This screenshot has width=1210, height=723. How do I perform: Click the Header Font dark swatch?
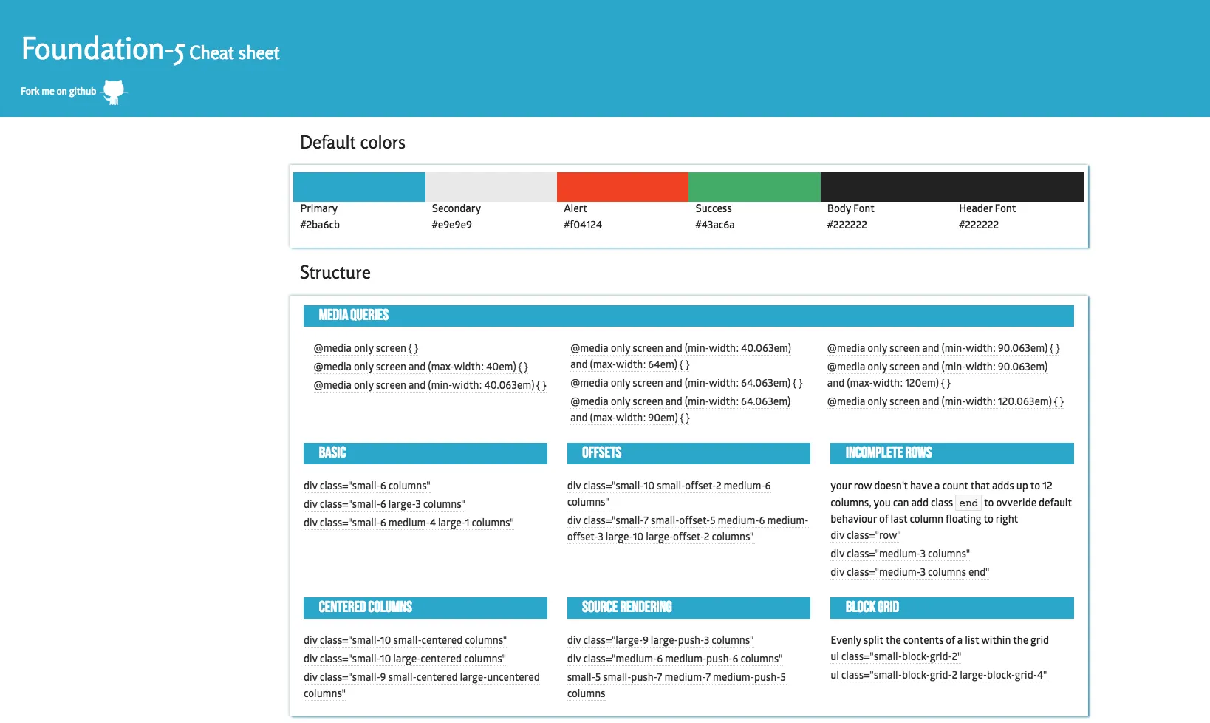1018,187
